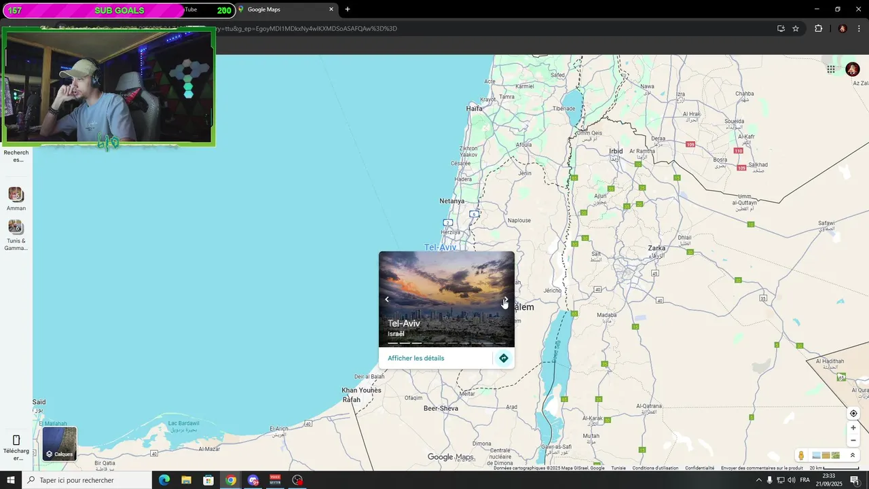Viewport: 869px width, 489px height.
Task: Open Microsoft Store from taskbar
Action: [x=208, y=480]
